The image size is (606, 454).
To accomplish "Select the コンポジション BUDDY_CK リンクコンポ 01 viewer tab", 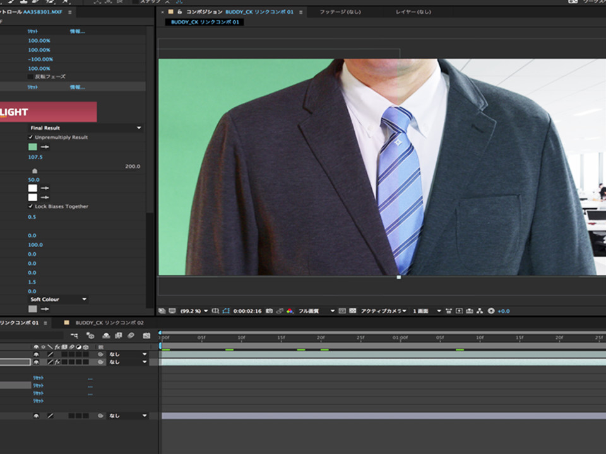I will (x=240, y=12).
